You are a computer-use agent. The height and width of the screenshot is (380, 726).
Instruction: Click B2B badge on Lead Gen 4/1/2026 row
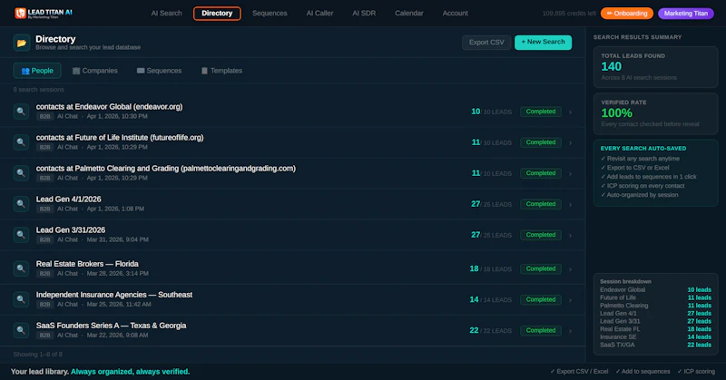pos(44,209)
